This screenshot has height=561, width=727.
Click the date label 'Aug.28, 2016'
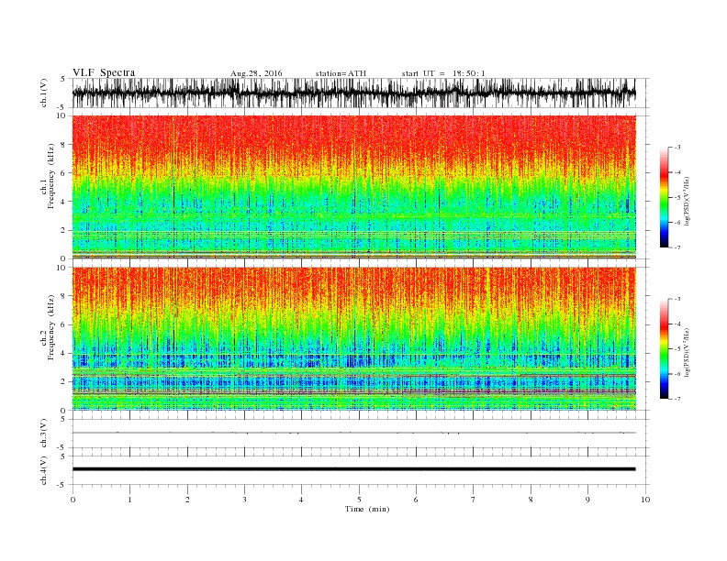point(256,73)
